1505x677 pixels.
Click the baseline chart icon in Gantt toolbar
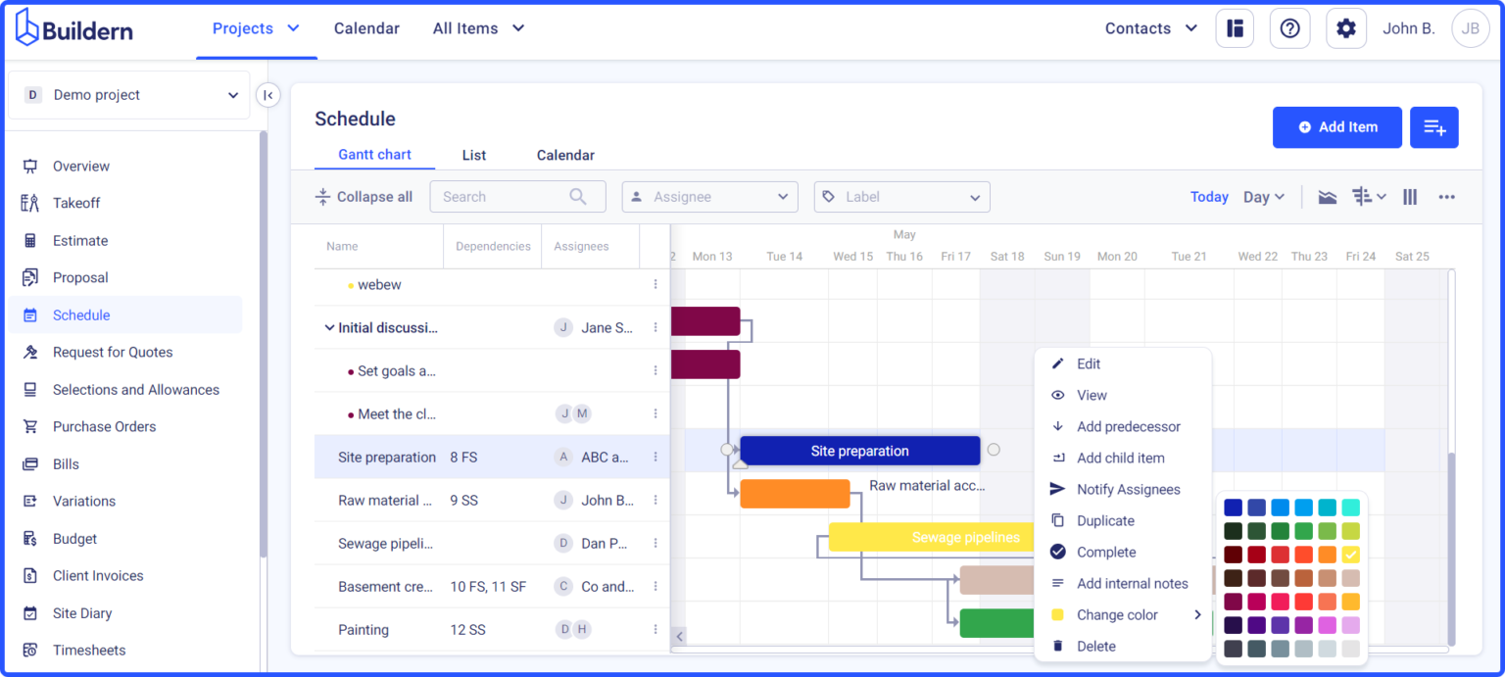pos(1327,196)
